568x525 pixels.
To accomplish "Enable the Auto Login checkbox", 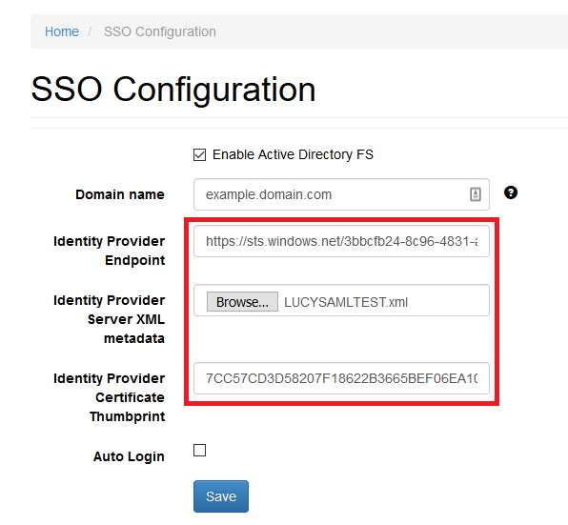I will tap(199, 451).
